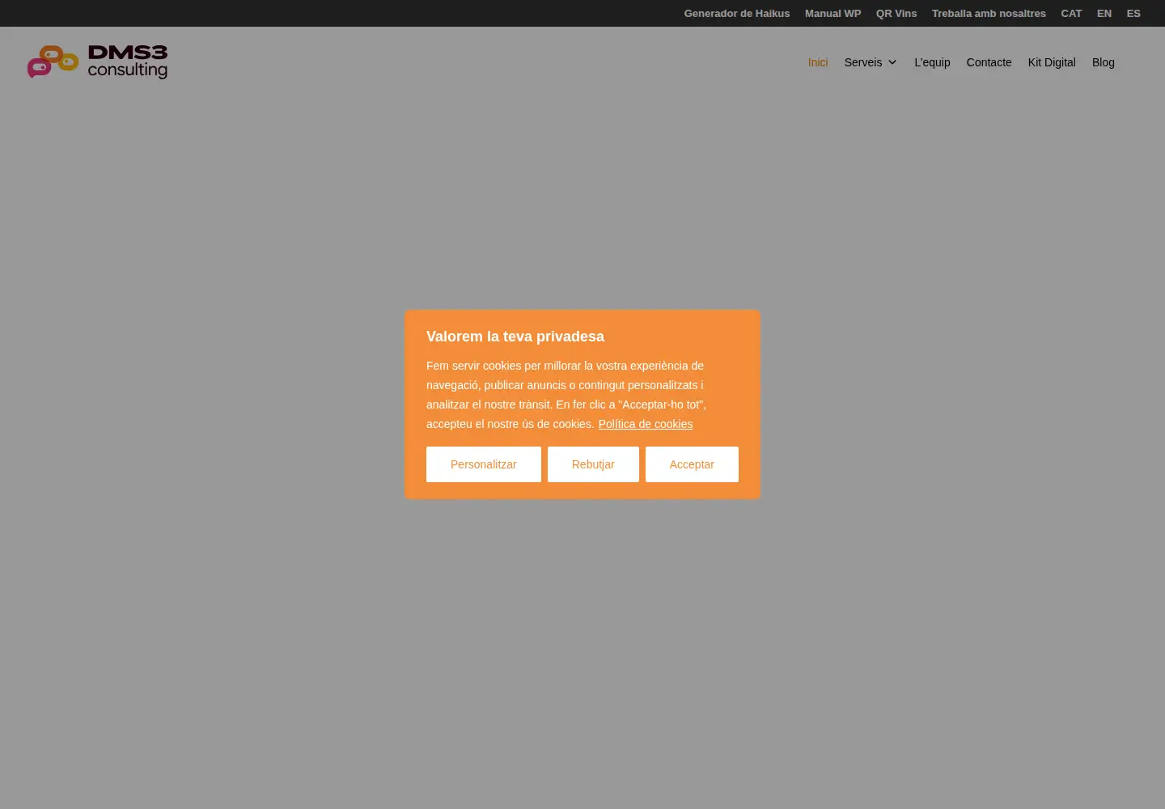Go to the L'equip page
This screenshot has width=1165, height=809.
click(932, 62)
